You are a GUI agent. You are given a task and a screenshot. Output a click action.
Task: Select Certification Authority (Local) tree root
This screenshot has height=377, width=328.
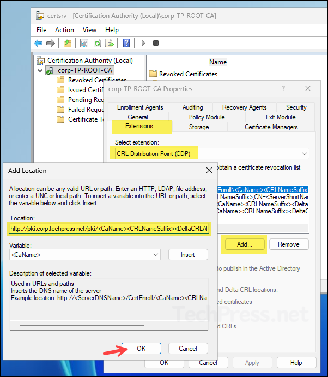tap(90, 61)
